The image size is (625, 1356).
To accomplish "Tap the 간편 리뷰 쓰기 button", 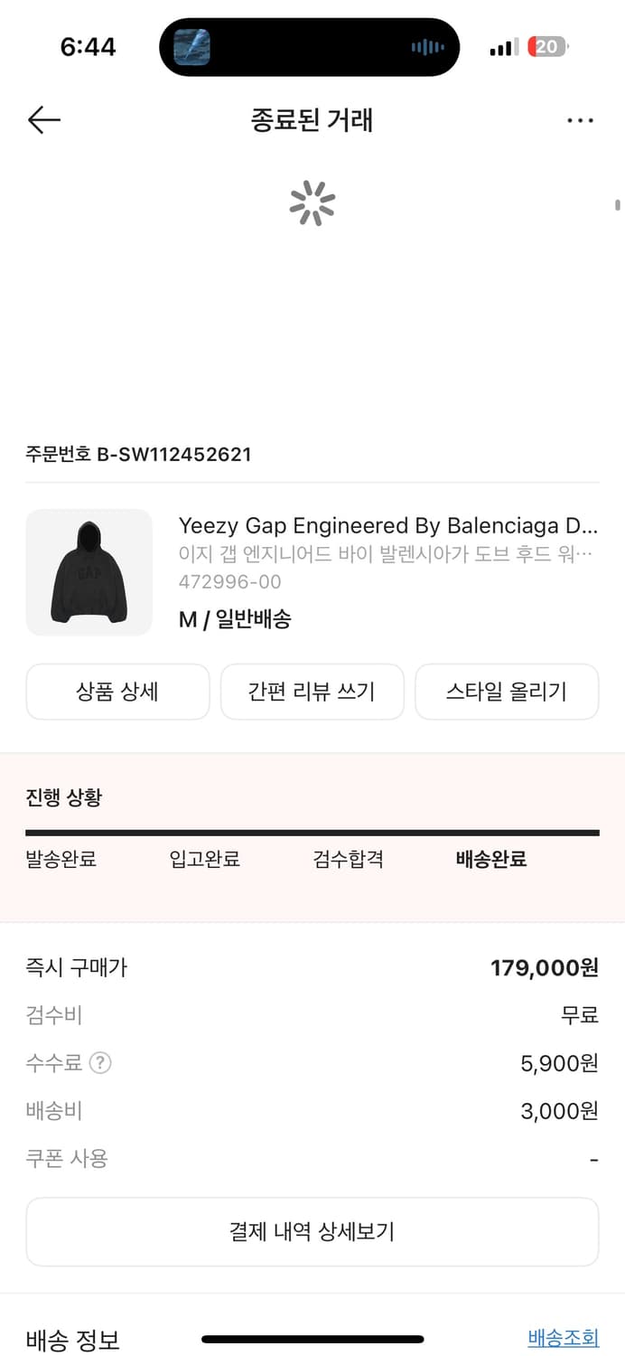I will pos(312,692).
